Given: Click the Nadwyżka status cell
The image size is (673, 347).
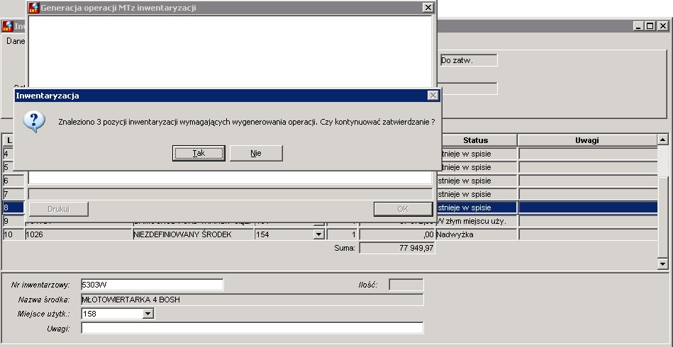Looking at the screenshot, I should (x=476, y=234).
